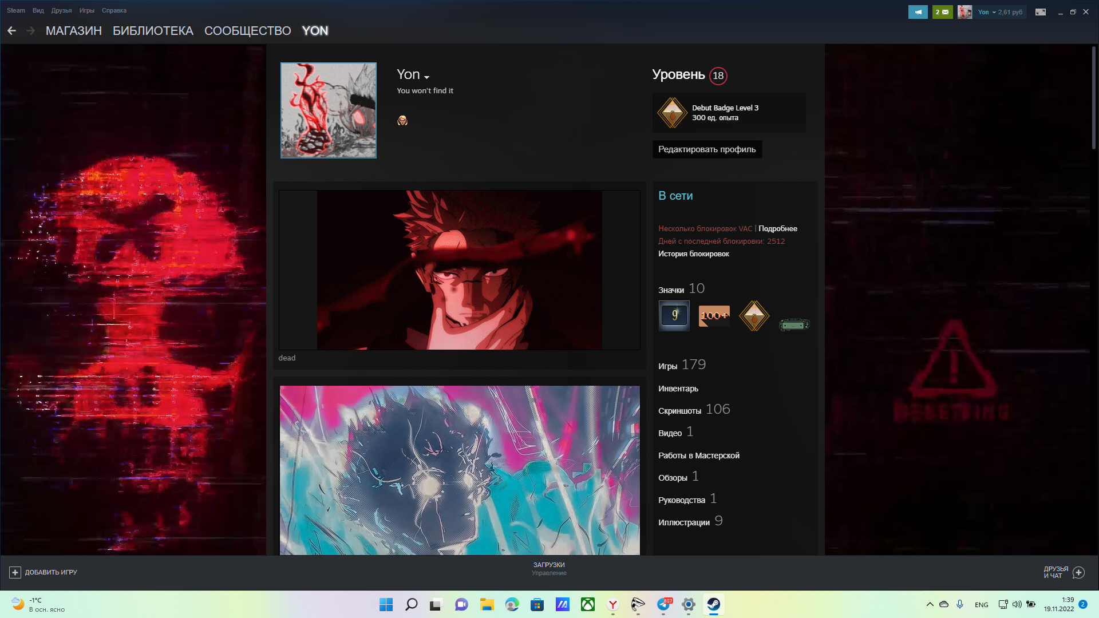Click the small badge icon under profile name
The image size is (1099, 618).
[x=402, y=120]
